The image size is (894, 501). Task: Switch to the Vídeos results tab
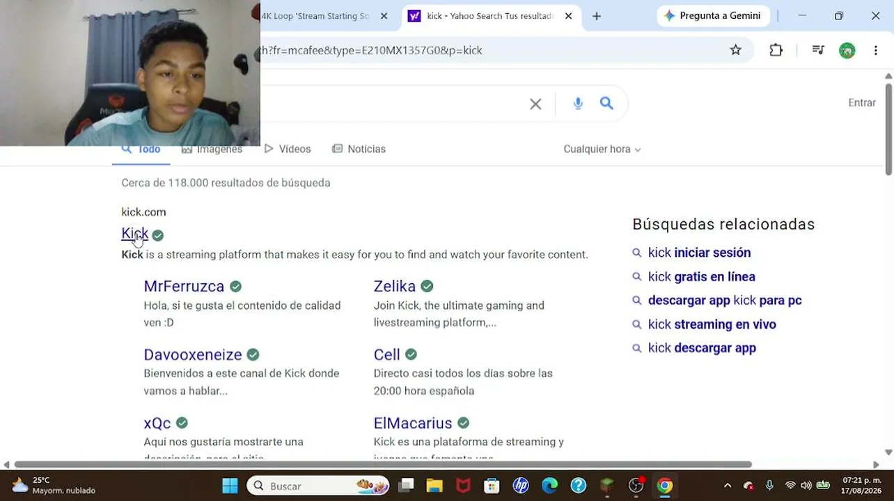point(288,149)
